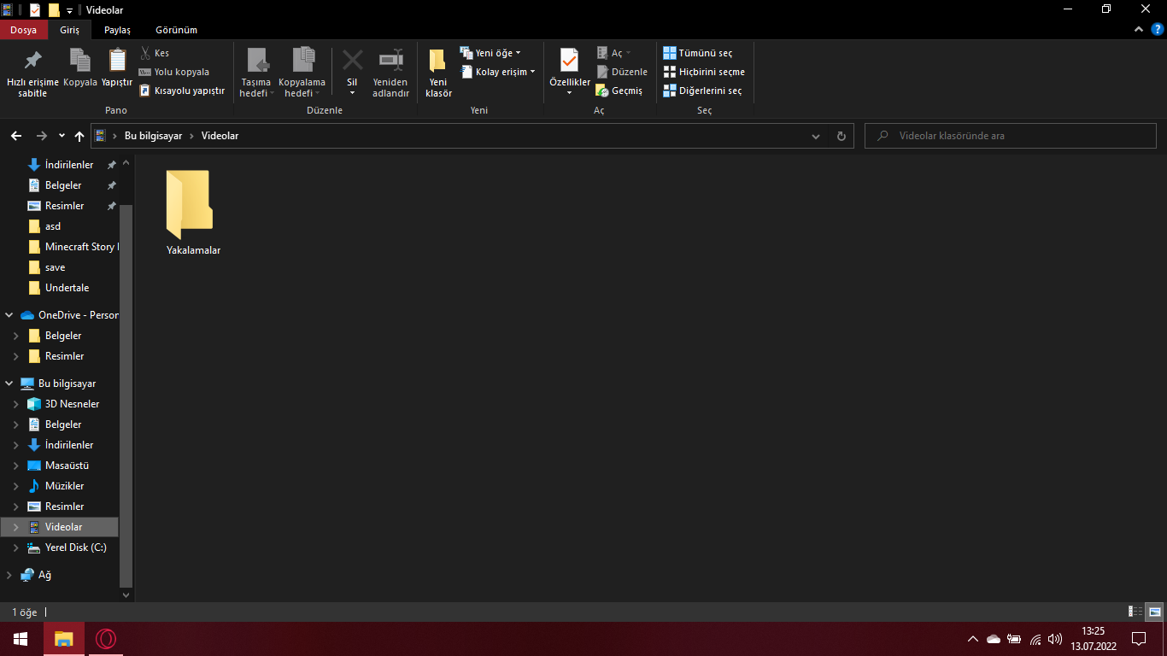Open the recent locations dropdown
This screenshot has height=656, width=1167.
point(62,136)
